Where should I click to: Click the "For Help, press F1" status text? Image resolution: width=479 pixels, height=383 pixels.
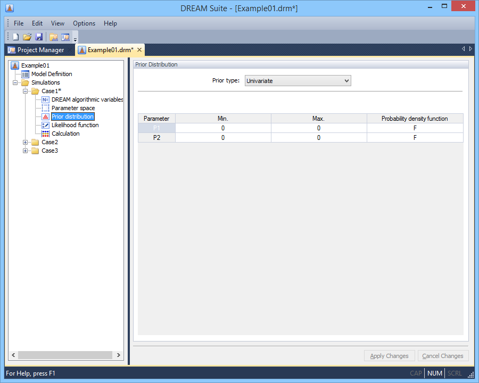tap(30, 373)
